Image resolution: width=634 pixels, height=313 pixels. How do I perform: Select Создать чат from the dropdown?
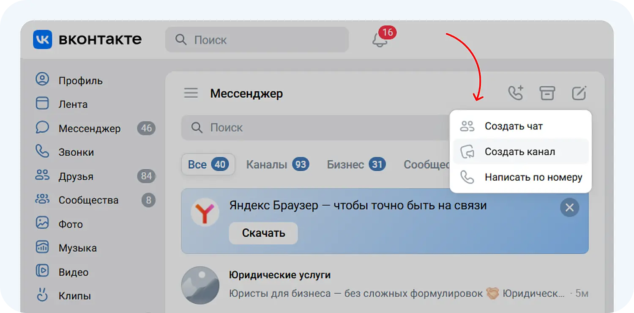pyautogui.click(x=521, y=126)
